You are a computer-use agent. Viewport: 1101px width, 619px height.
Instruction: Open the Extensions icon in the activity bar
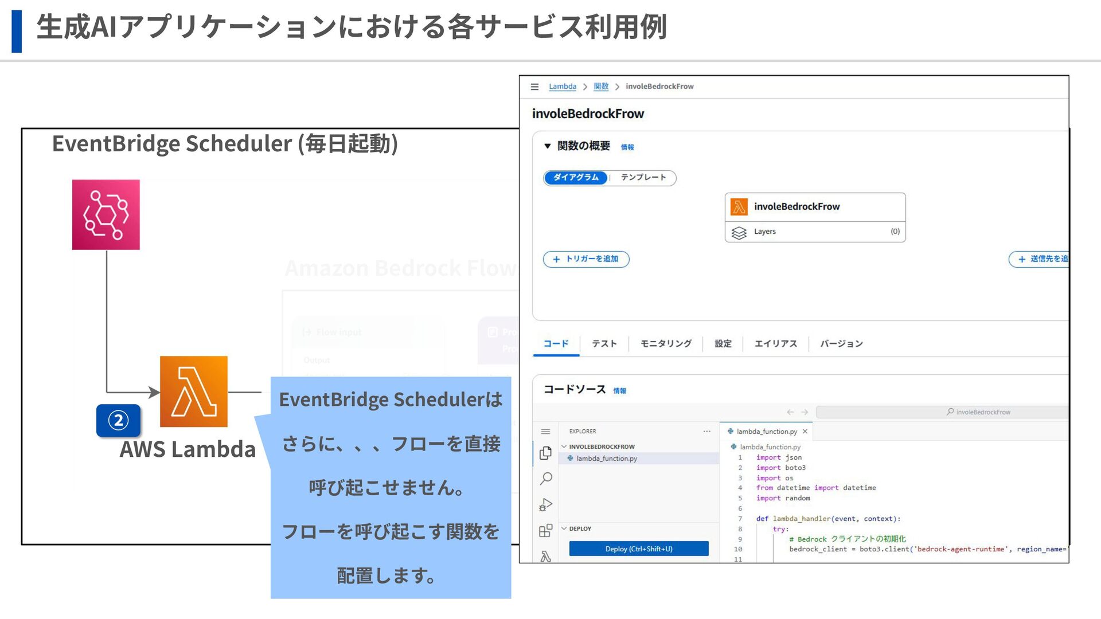pos(545,531)
